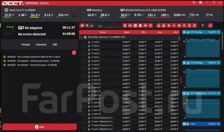Click the +12V graph header
Screen dimensions: 224x132
pyautogui.click(x=201, y=124)
